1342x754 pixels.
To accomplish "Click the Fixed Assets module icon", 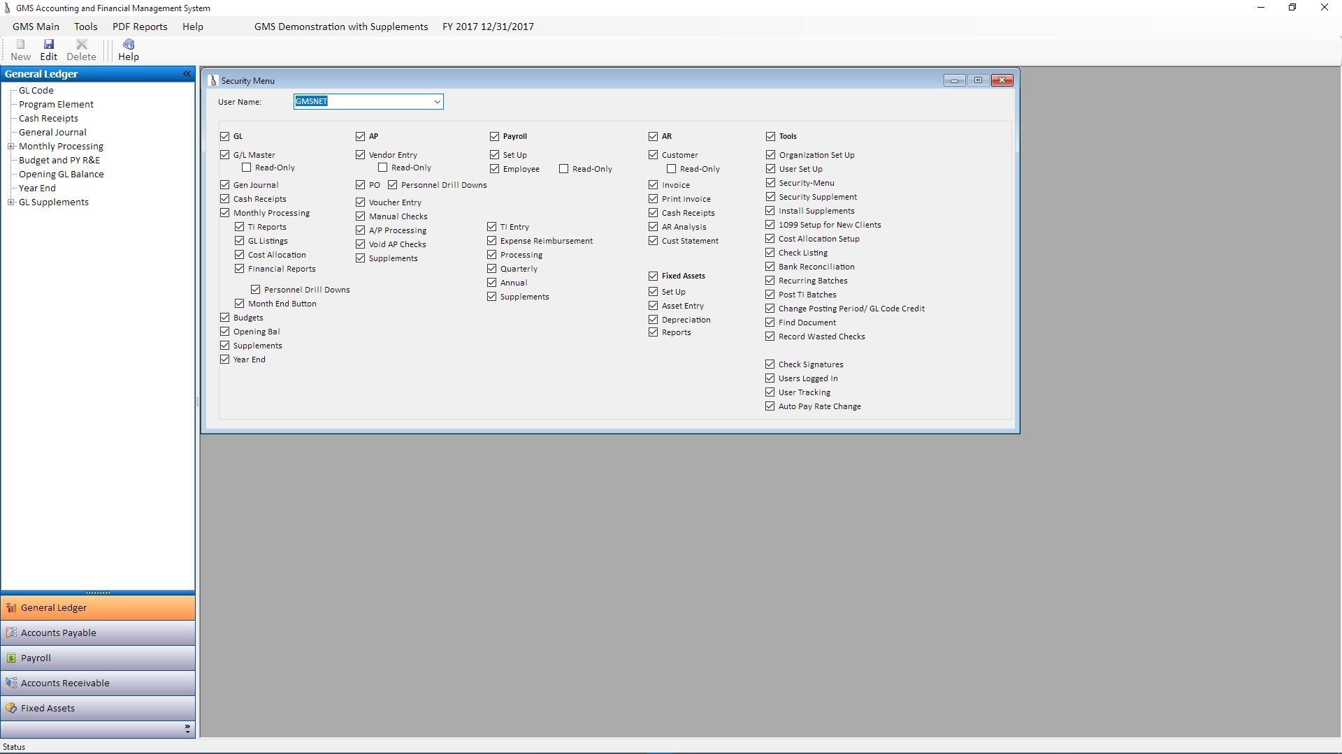I will point(11,708).
